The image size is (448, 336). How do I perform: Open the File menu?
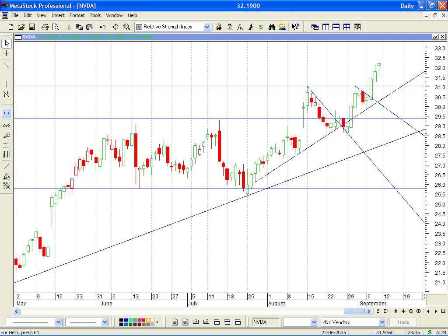tap(15, 15)
